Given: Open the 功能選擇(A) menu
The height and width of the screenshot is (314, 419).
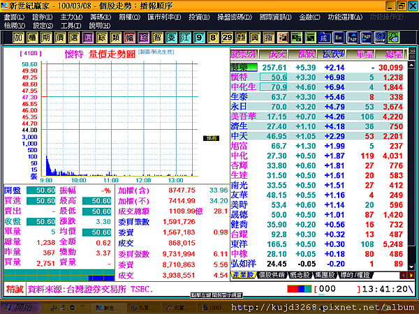Looking at the screenshot, I should (x=345, y=17).
